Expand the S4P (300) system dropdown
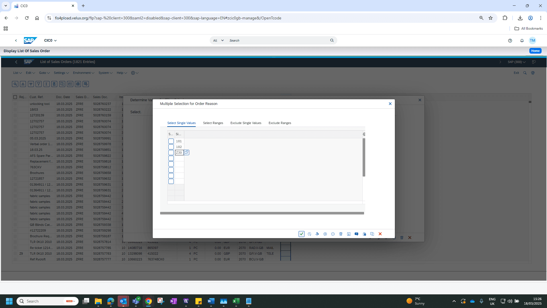 [517, 62]
